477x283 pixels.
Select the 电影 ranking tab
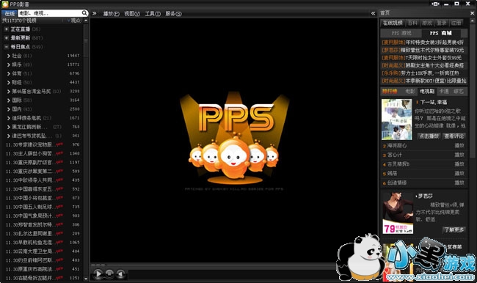coord(409,91)
